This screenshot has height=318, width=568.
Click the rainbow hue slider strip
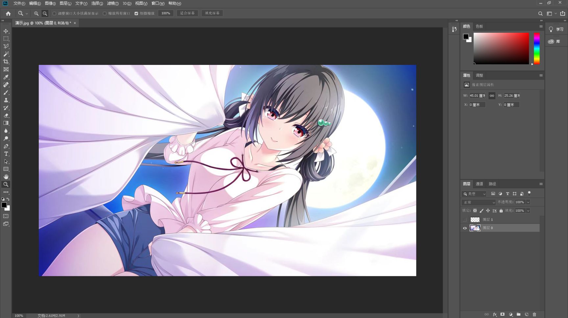(x=537, y=48)
